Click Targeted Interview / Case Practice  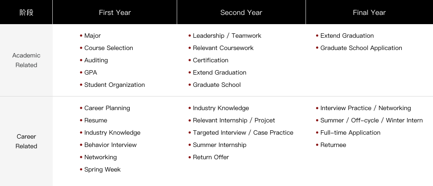(243, 132)
